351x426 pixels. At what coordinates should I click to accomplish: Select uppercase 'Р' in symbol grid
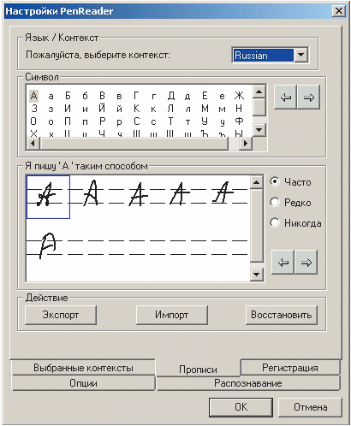[x=102, y=121]
